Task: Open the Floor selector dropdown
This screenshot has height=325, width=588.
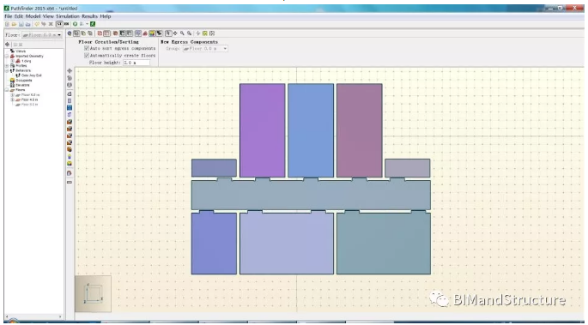Action: (x=41, y=35)
